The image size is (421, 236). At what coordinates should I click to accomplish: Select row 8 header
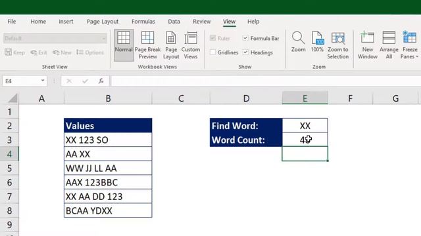9,210
